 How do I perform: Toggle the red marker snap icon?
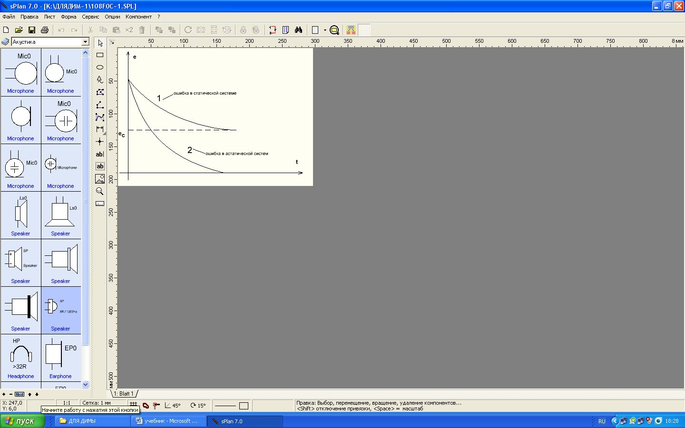157,406
